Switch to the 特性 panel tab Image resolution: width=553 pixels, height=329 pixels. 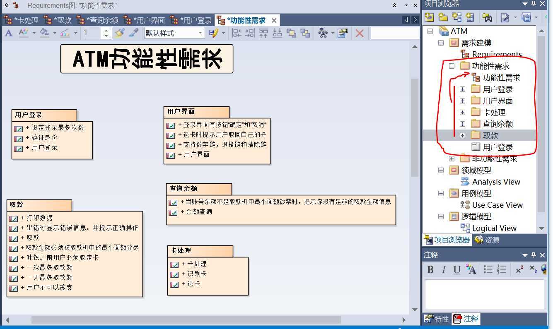point(437,319)
